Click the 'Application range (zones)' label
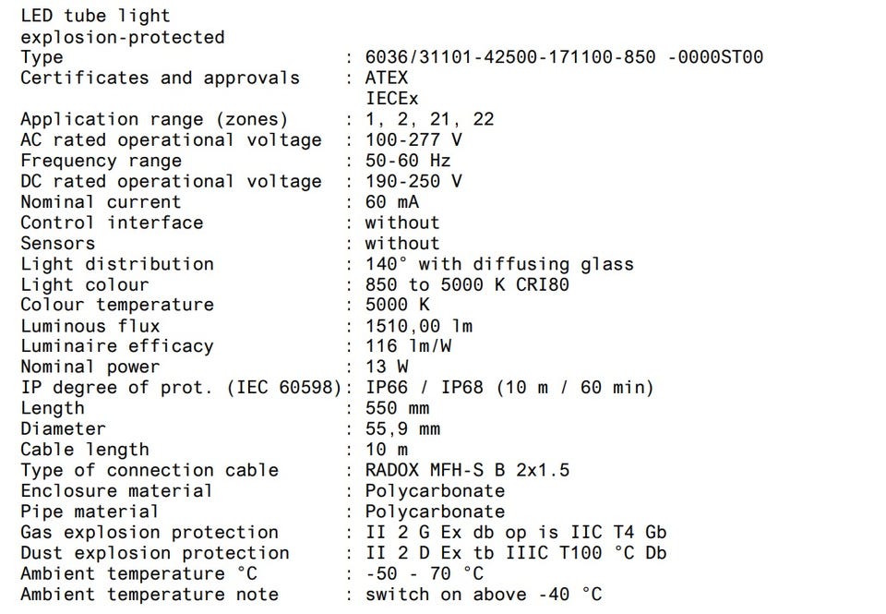 coord(154,119)
